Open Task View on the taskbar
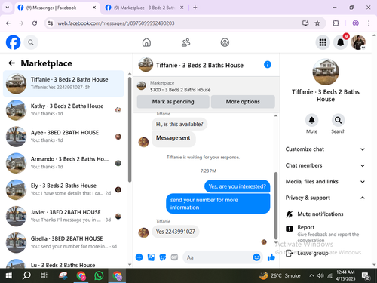This screenshot has height=283, width=377. point(44,275)
